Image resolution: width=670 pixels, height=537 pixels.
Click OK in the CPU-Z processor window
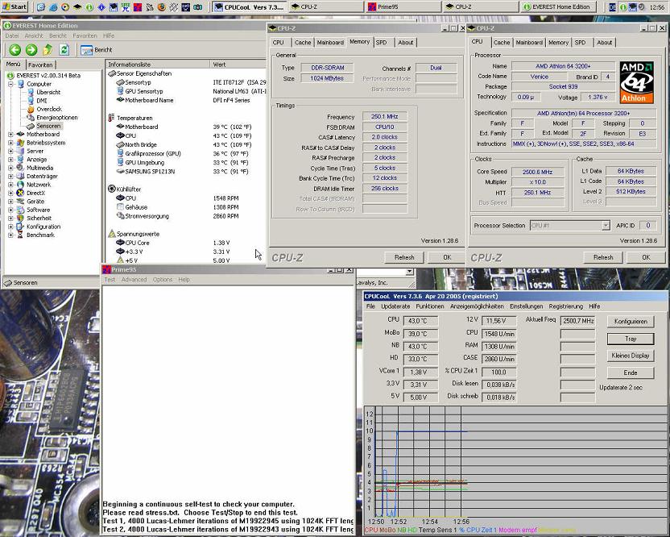pyautogui.click(x=646, y=257)
